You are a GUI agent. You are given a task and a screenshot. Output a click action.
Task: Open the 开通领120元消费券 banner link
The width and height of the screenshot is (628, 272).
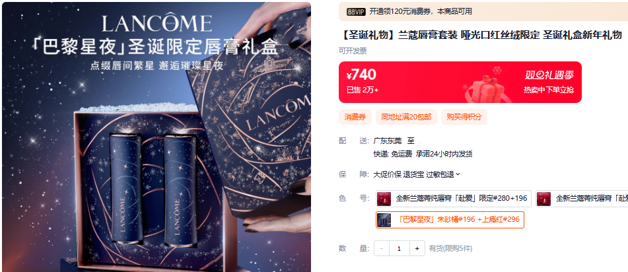point(421,12)
